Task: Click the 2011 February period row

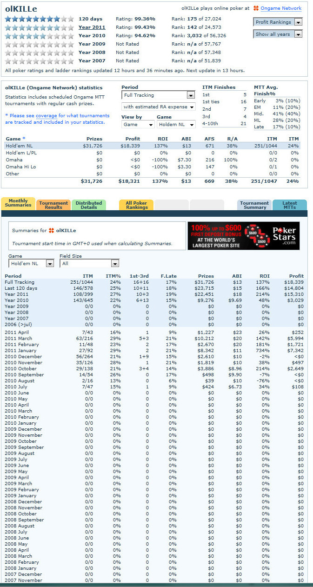Action: pos(154,344)
